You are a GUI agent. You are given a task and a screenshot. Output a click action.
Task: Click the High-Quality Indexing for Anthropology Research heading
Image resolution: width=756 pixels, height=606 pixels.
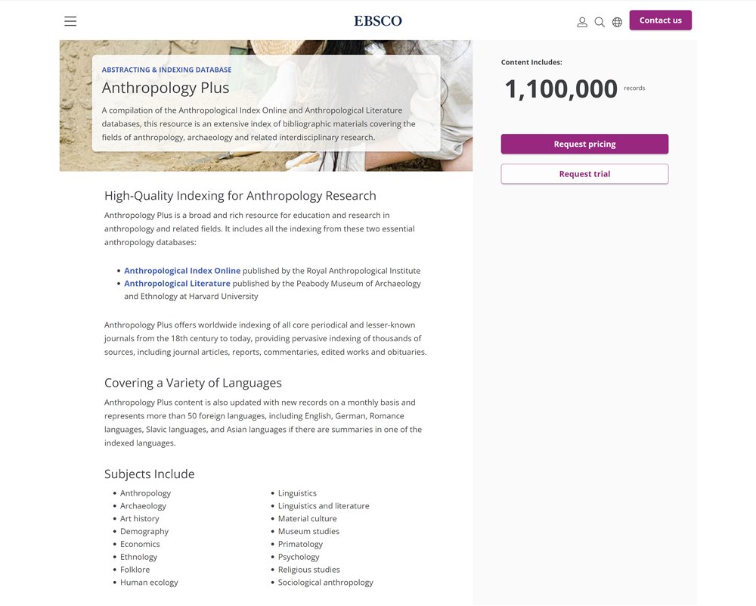click(240, 196)
